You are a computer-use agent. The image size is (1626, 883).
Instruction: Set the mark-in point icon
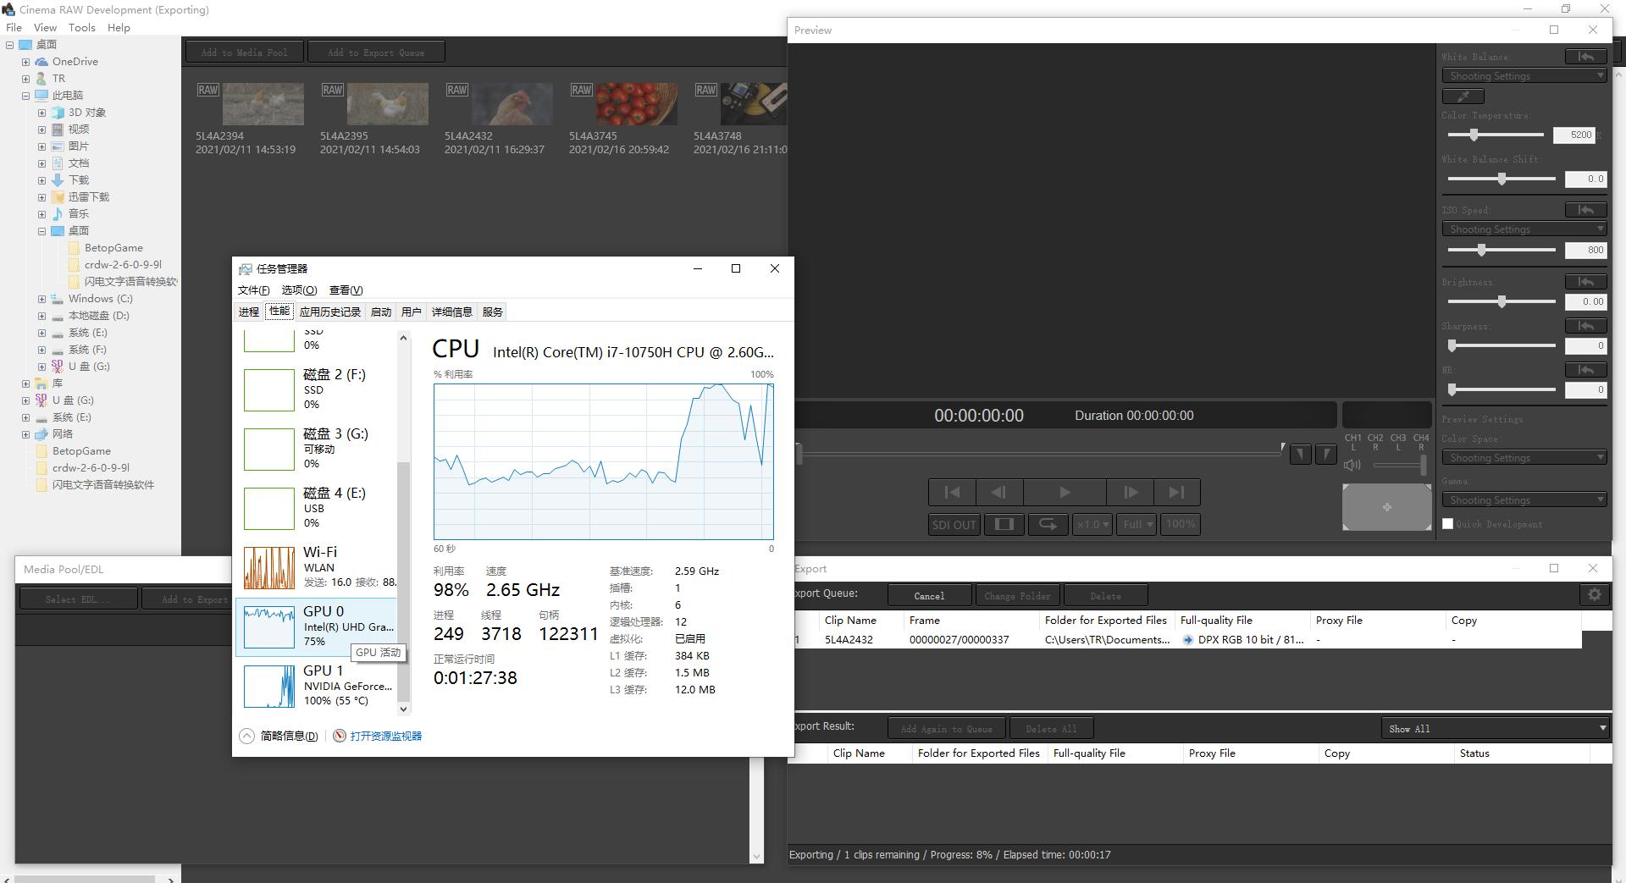1300,455
